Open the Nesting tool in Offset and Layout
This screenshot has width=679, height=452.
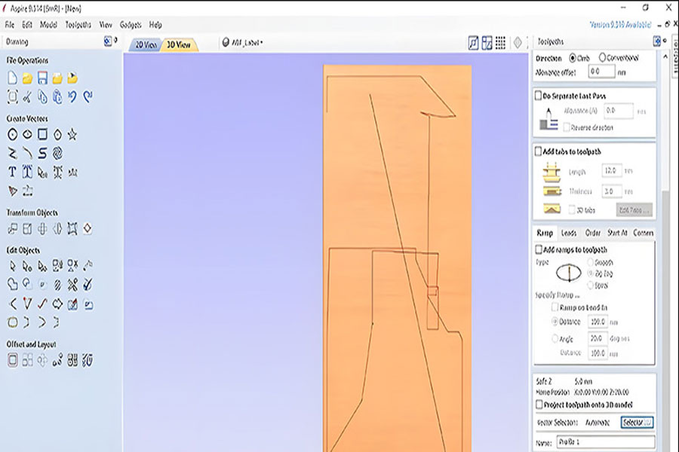pyautogui.click(x=72, y=360)
